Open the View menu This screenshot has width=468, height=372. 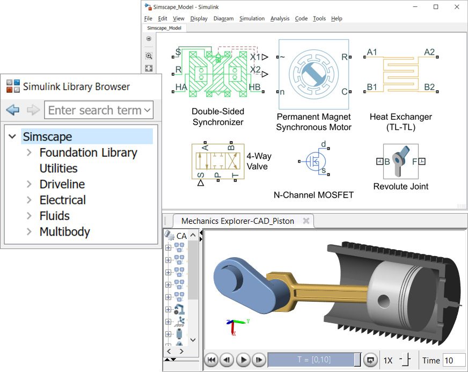[179, 18]
